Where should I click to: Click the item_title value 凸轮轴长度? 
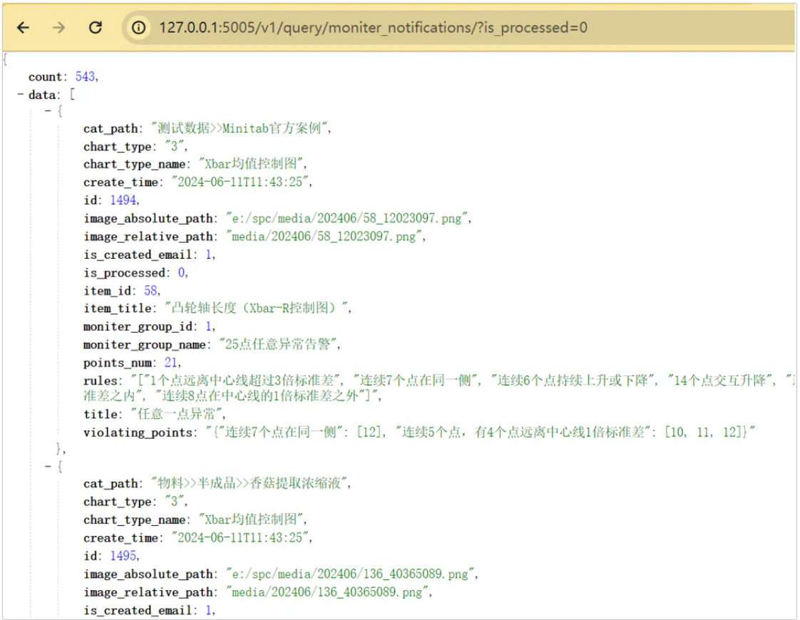point(258,309)
